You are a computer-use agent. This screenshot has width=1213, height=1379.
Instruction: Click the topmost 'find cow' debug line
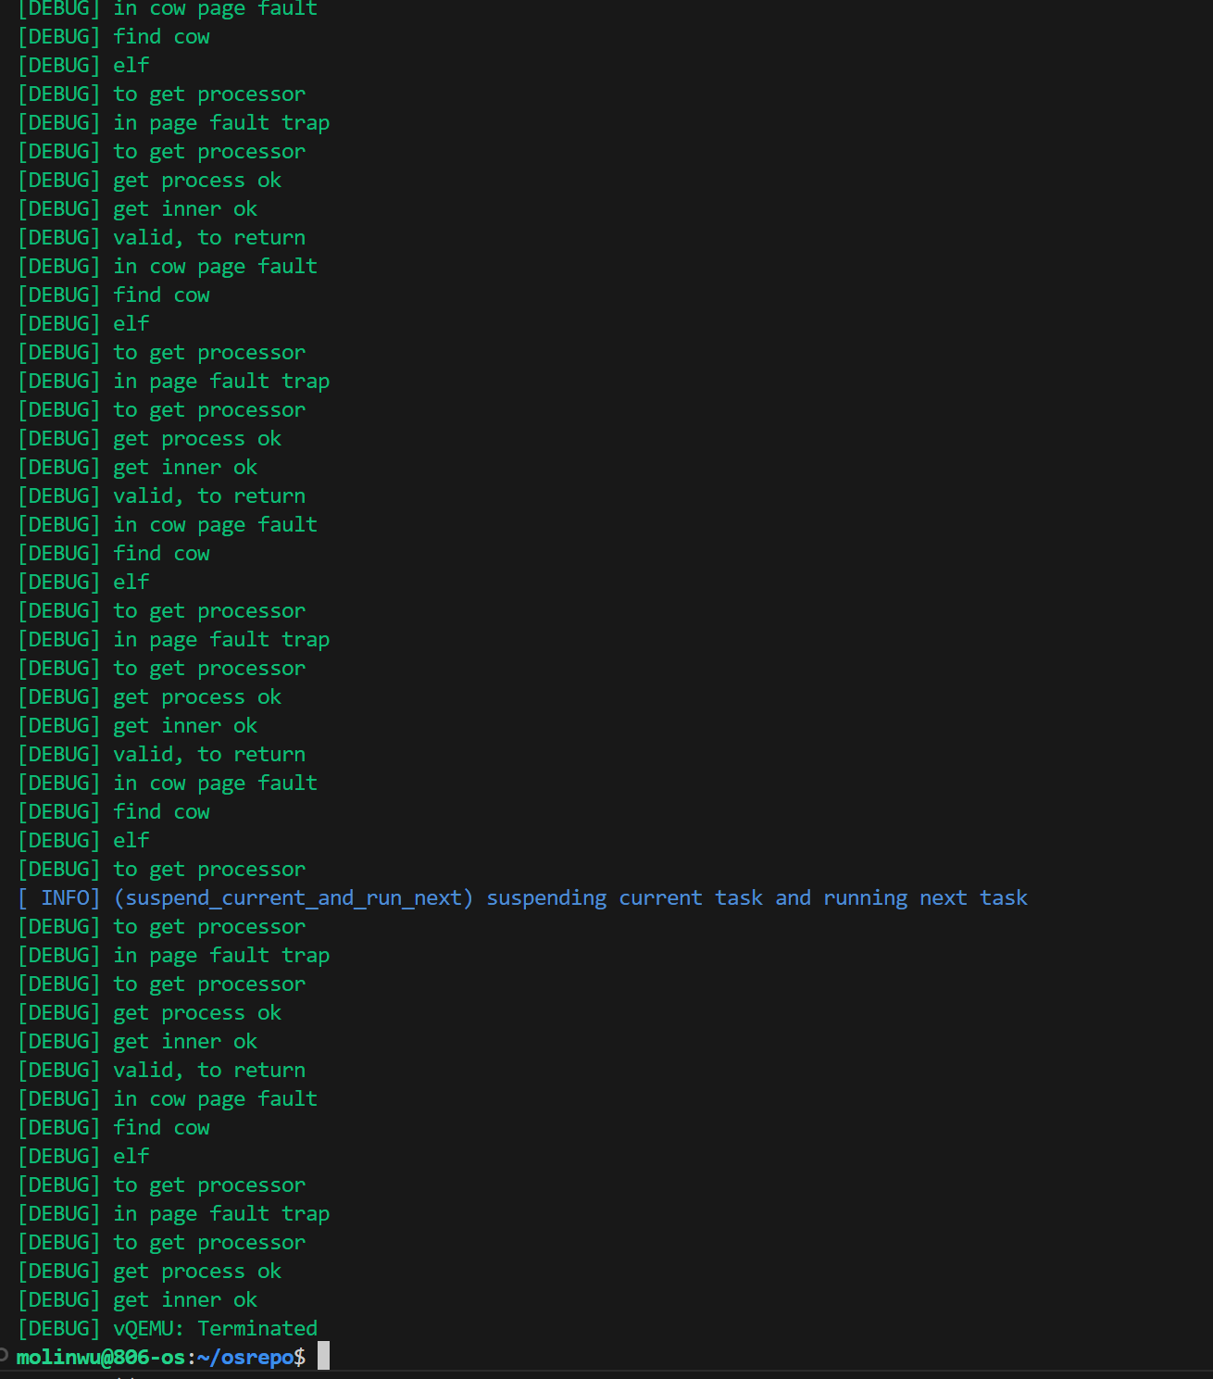[x=161, y=36]
